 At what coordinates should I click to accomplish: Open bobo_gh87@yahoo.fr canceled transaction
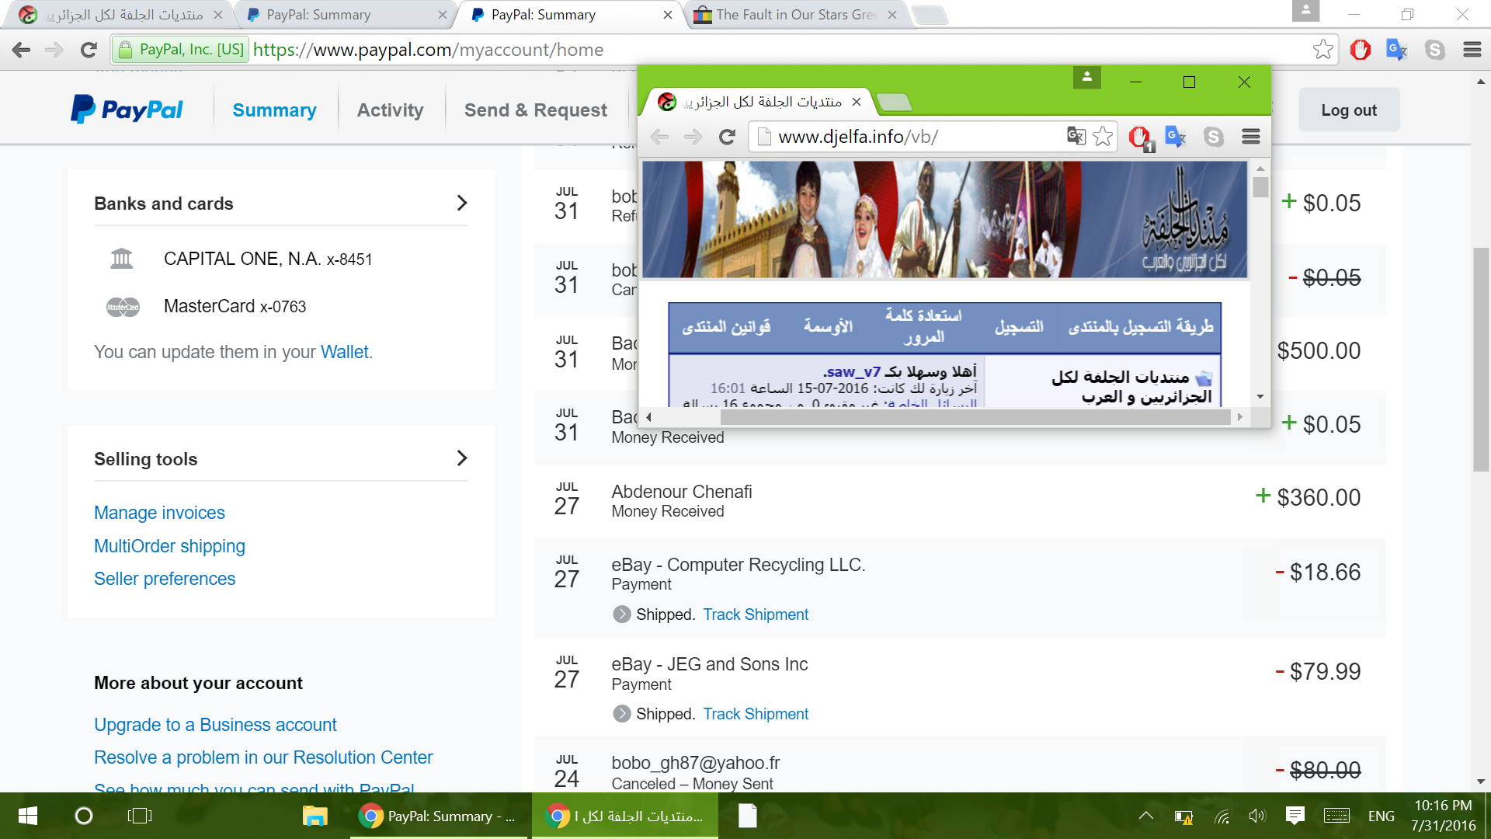point(960,765)
